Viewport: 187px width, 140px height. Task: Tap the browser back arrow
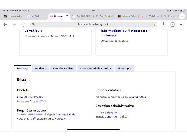tap(5, 24)
